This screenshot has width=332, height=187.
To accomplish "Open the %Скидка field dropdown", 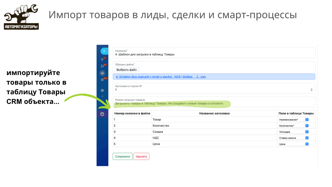I will click(x=293, y=132).
